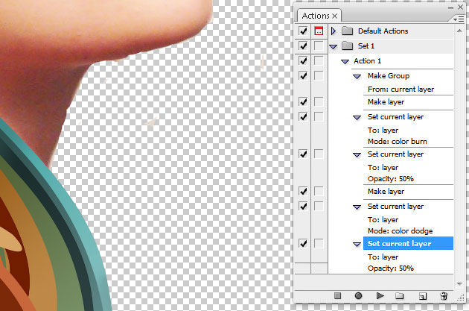Select the Set 1 row
This screenshot has width=469, height=311.
point(391,45)
